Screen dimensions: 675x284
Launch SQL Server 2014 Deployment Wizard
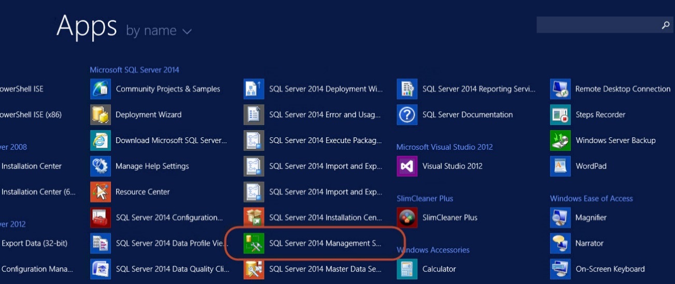pyautogui.click(x=314, y=89)
